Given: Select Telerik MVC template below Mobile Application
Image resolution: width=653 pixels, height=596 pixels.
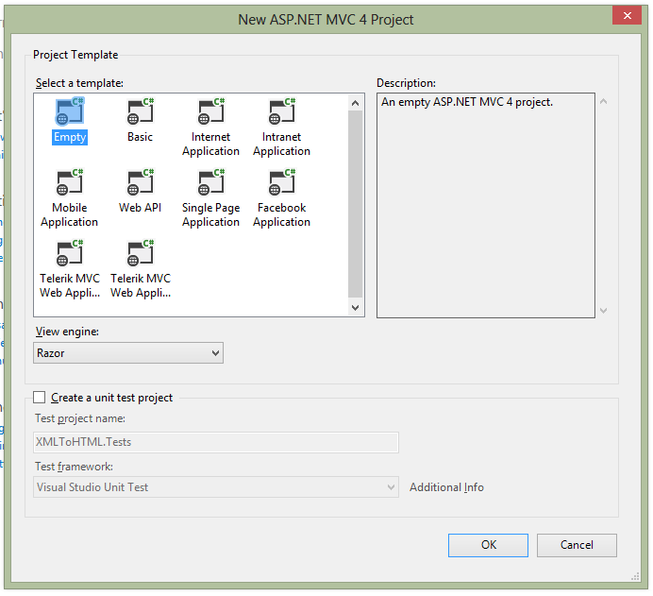Looking at the screenshot, I should [70, 269].
